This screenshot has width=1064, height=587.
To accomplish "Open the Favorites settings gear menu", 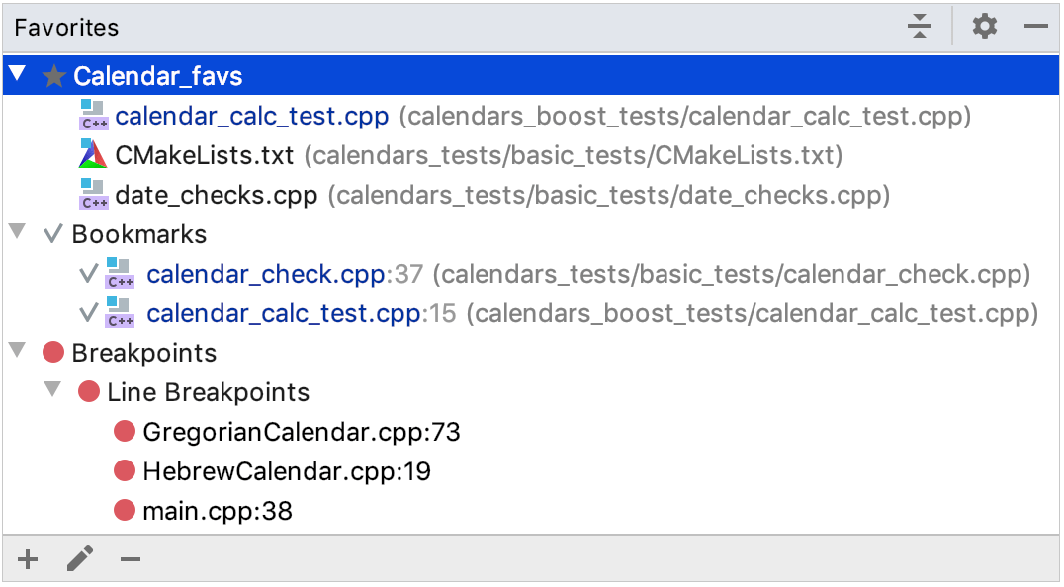I will [985, 27].
